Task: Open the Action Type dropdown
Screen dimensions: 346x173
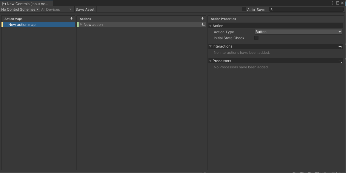Action: click(298, 32)
